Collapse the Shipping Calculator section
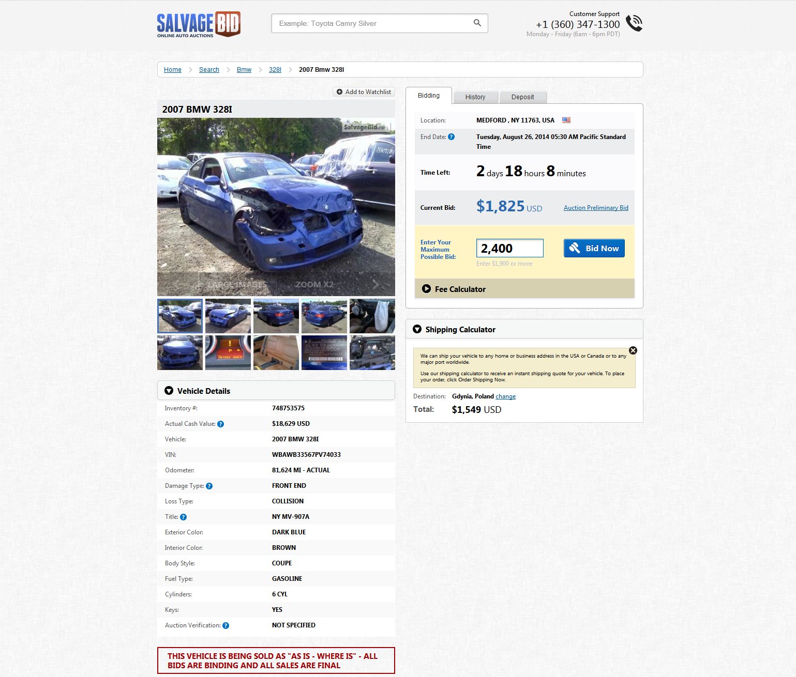Image resolution: width=796 pixels, height=677 pixels. click(x=524, y=329)
